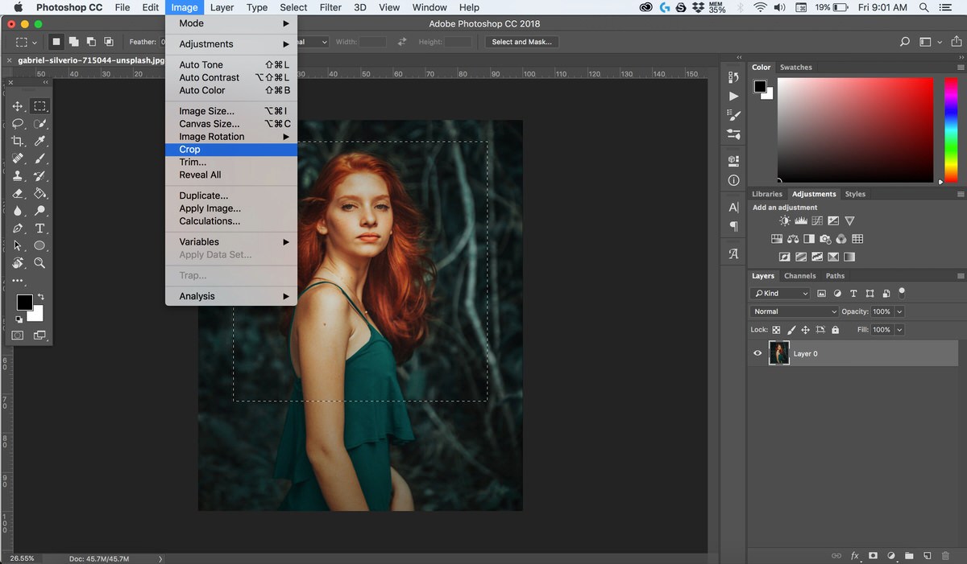This screenshot has height=564, width=967.
Task: Toggle Quick Mask mode
Action: 17,336
